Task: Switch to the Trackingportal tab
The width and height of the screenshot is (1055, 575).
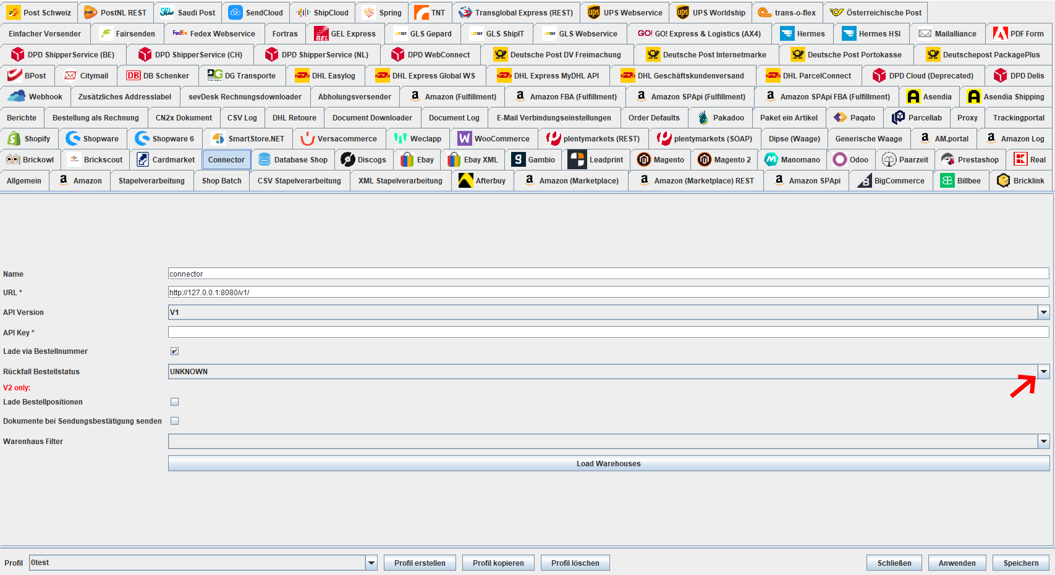Action: [1019, 117]
